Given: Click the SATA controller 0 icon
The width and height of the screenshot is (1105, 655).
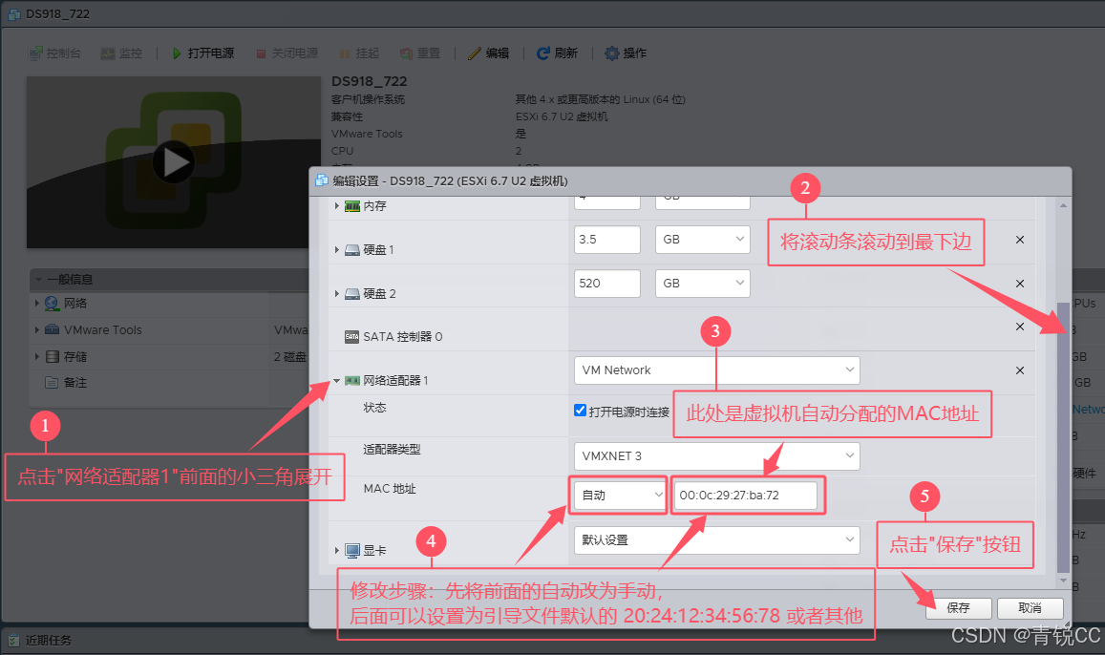Looking at the screenshot, I should 352,337.
